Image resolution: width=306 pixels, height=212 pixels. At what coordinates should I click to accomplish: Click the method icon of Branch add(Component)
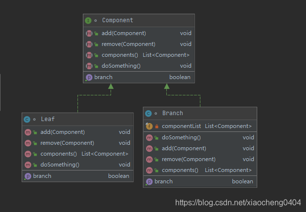(149, 149)
